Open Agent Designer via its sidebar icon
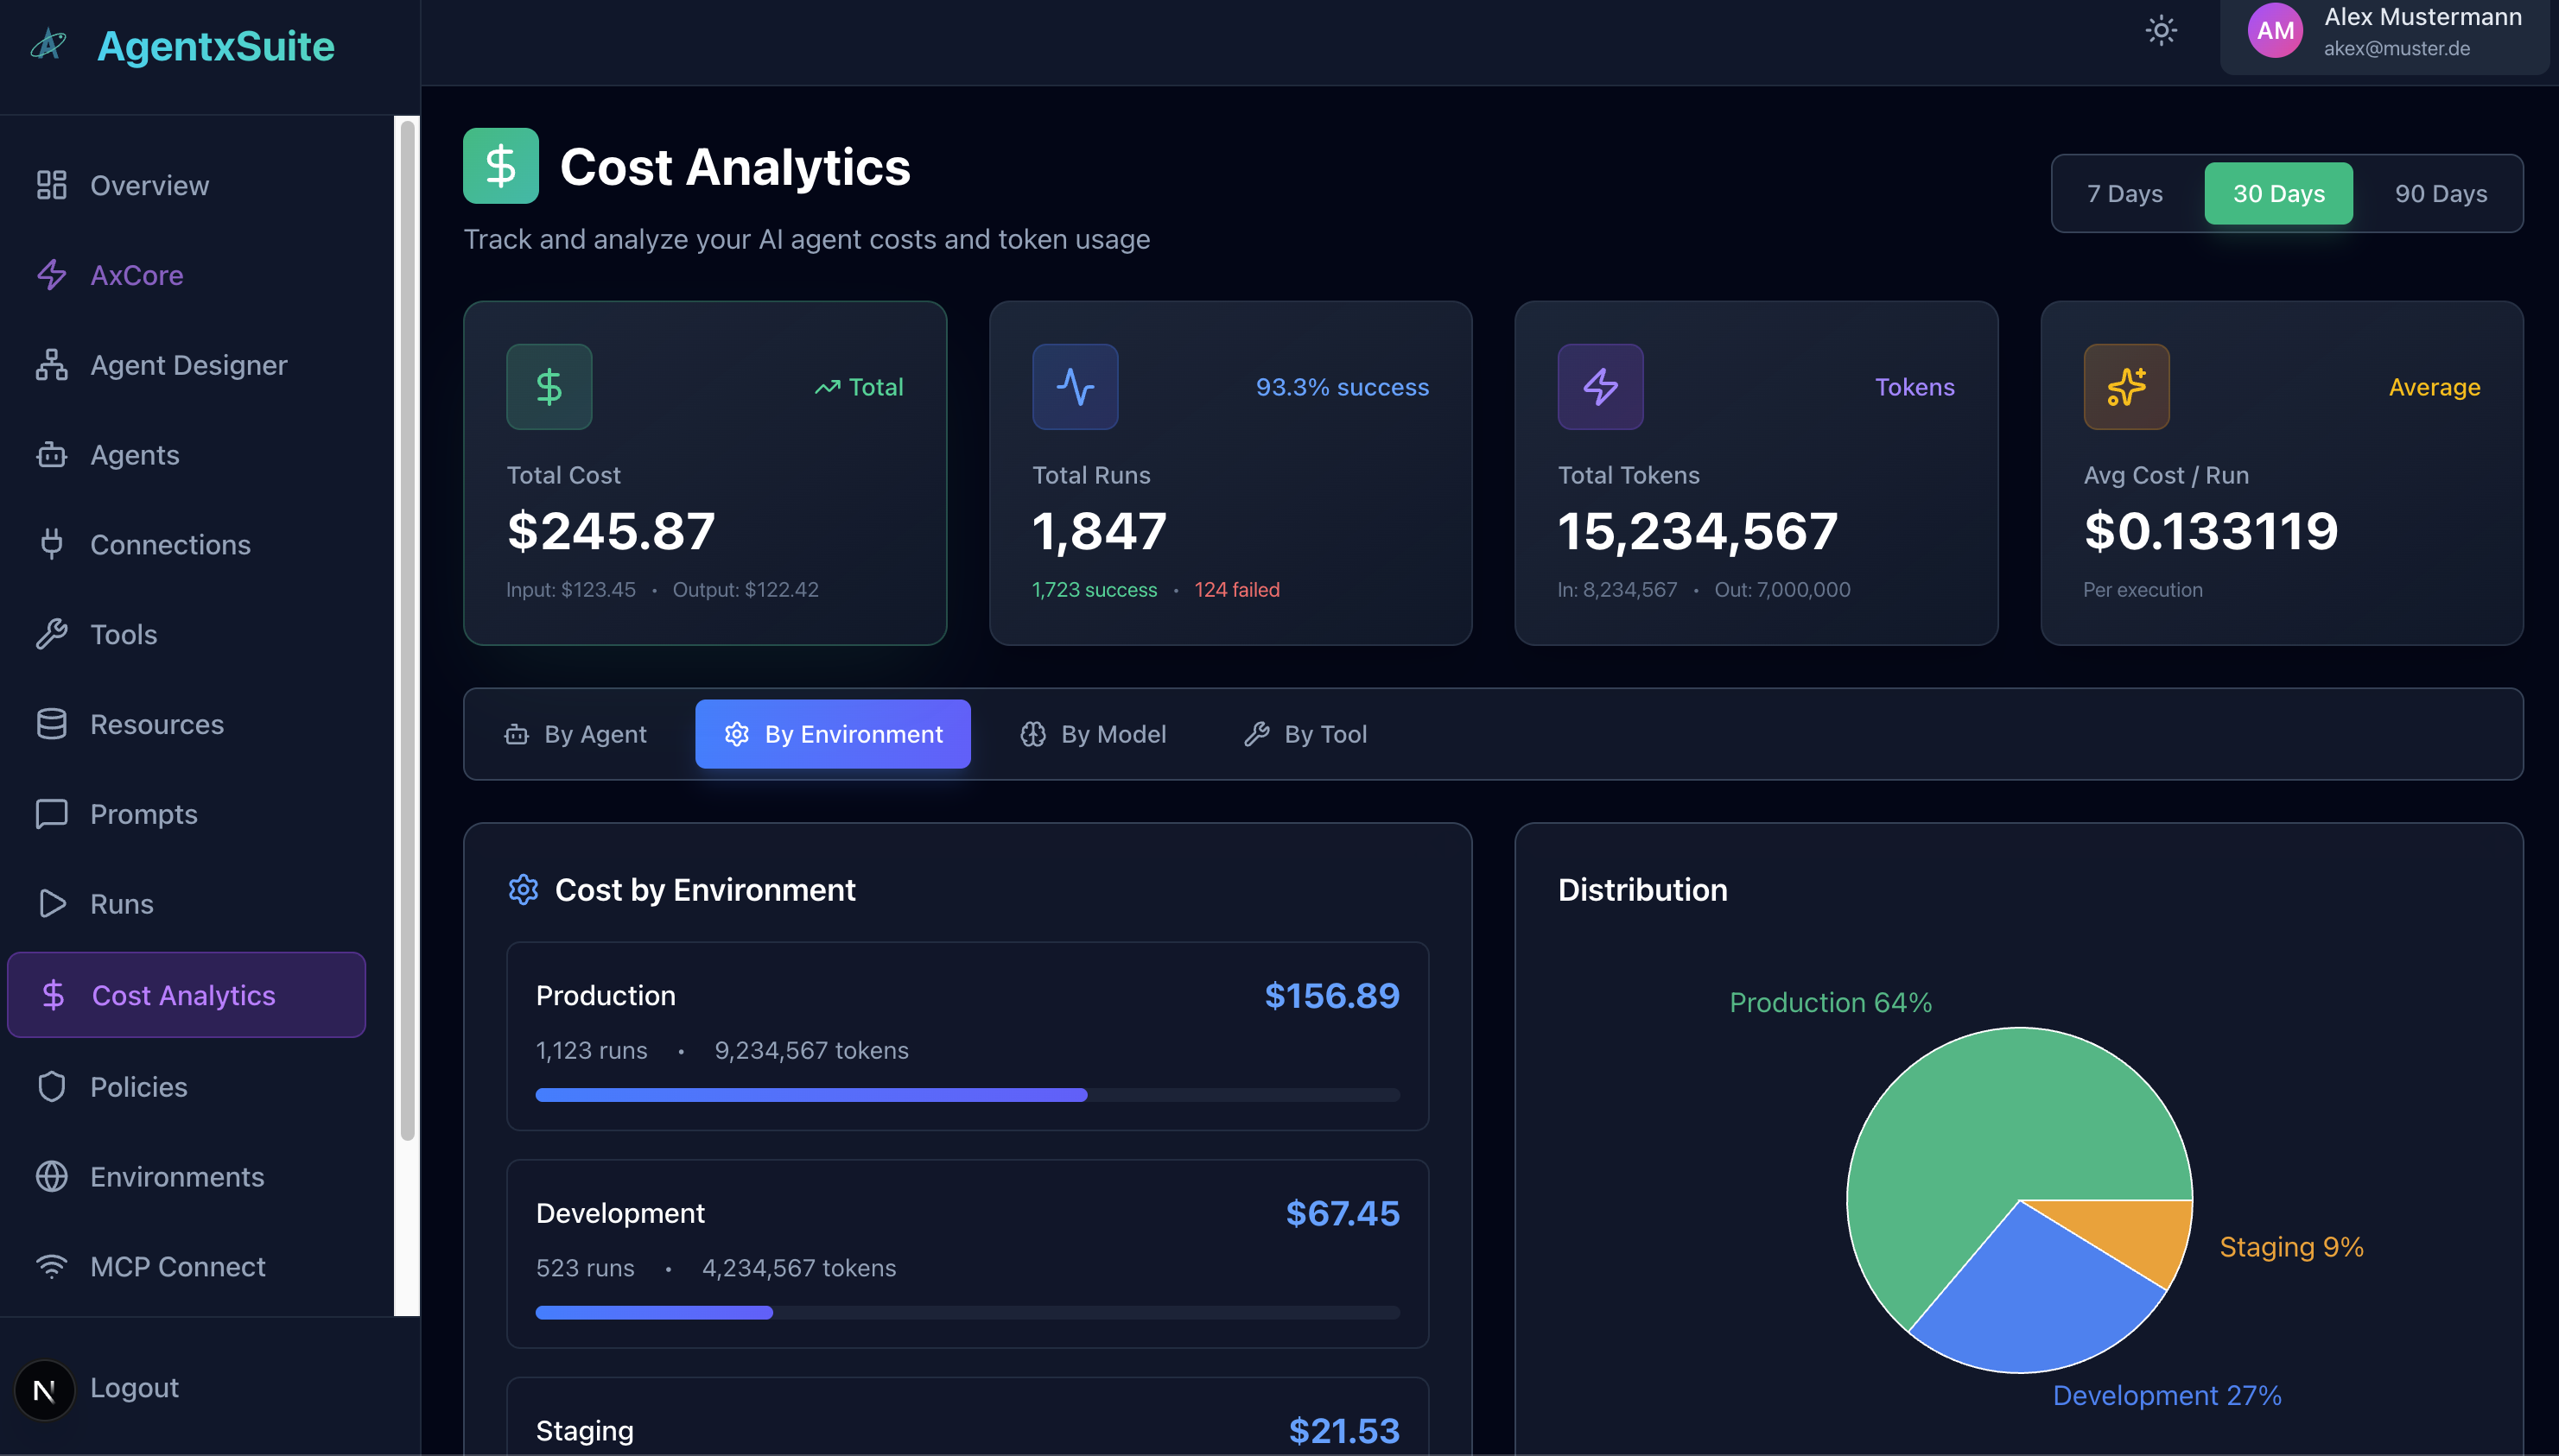The width and height of the screenshot is (2559, 1456). tap(51, 364)
